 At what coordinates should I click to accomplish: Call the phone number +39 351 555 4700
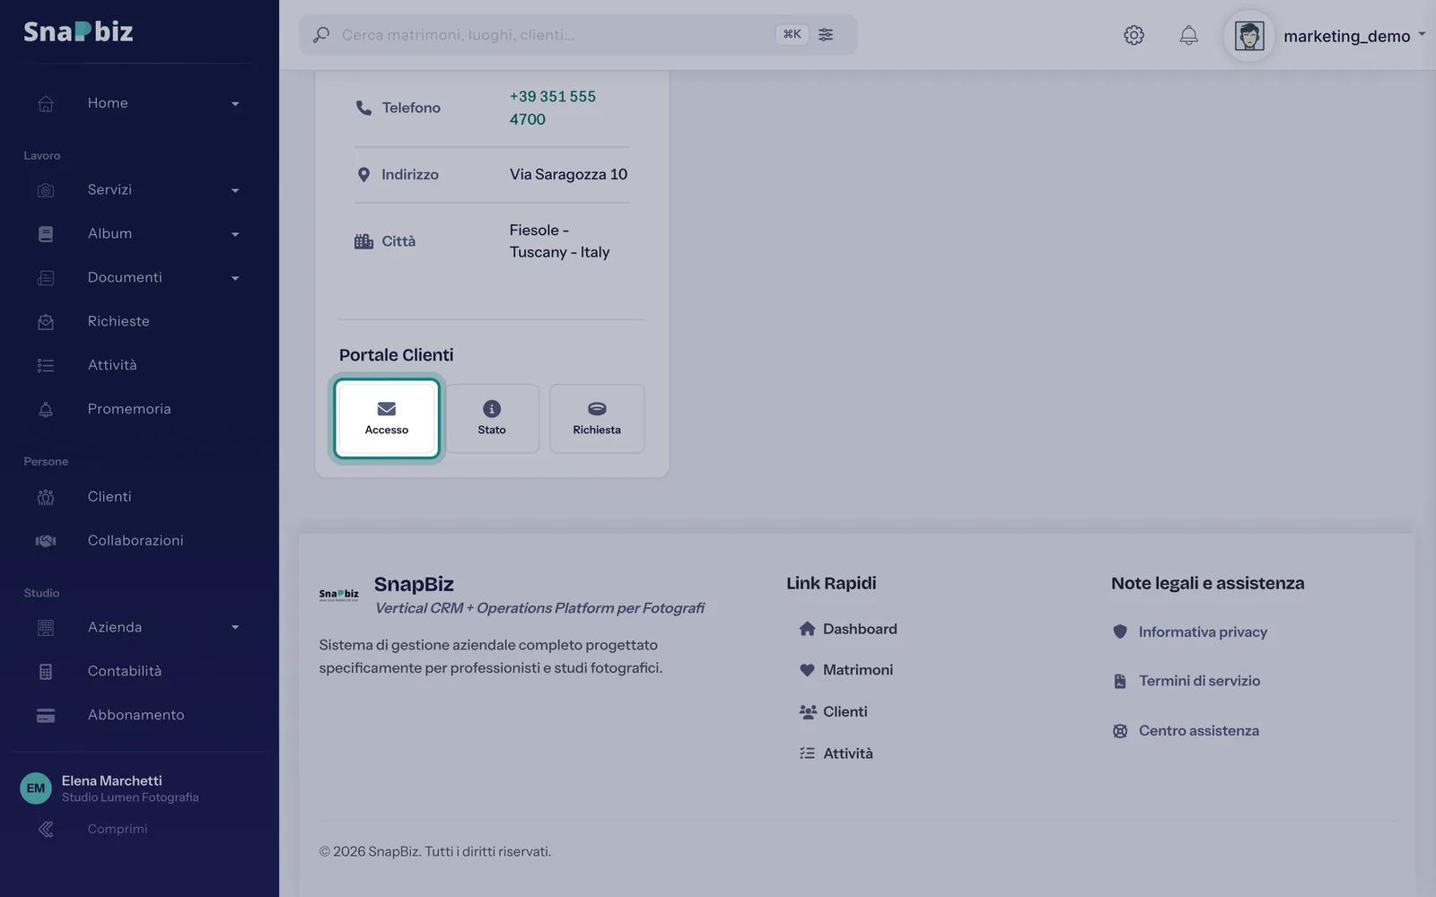point(553,108)
